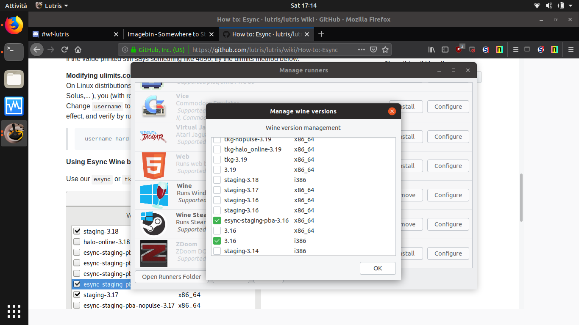This screenshot has width=579, height=325.
Task: Click Open Runners Folder
Action: [172, 277]
